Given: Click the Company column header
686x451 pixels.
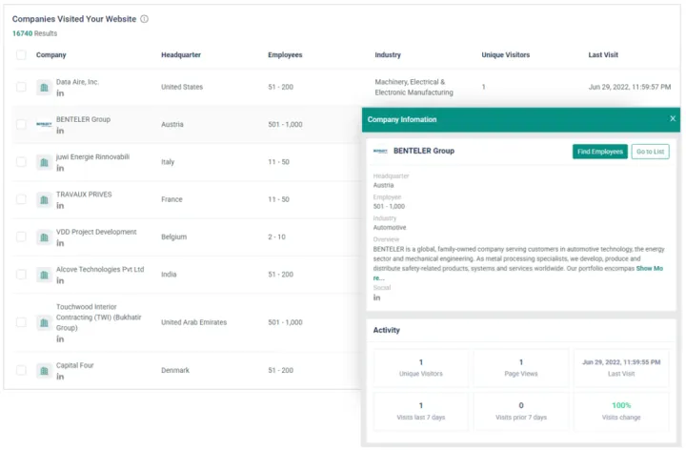Looking at the screenshot, I should point(51,54).
